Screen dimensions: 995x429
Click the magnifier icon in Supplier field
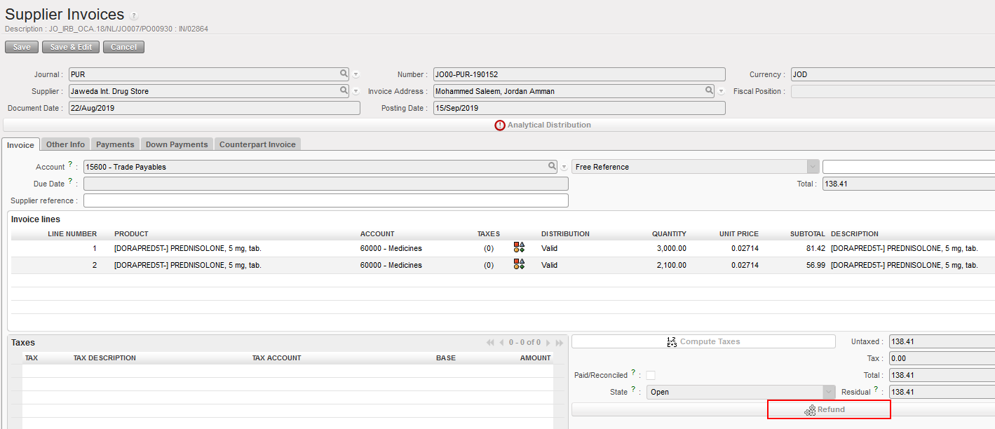[344, 90]
